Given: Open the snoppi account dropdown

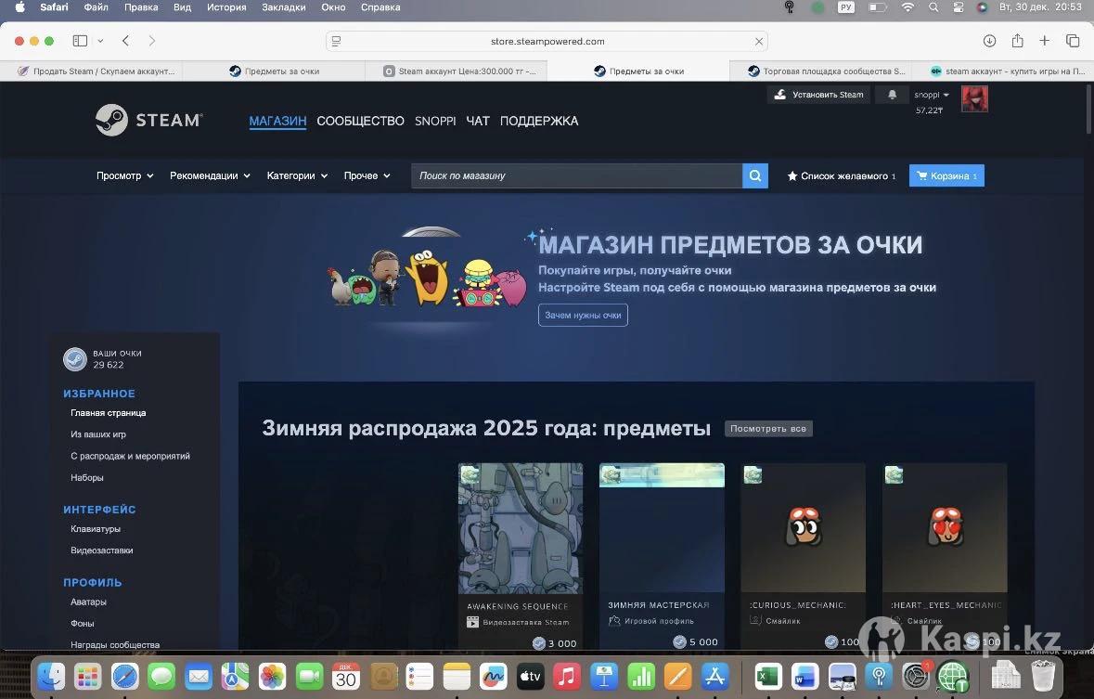Looking at the screenshot, I should pos(932,95).
